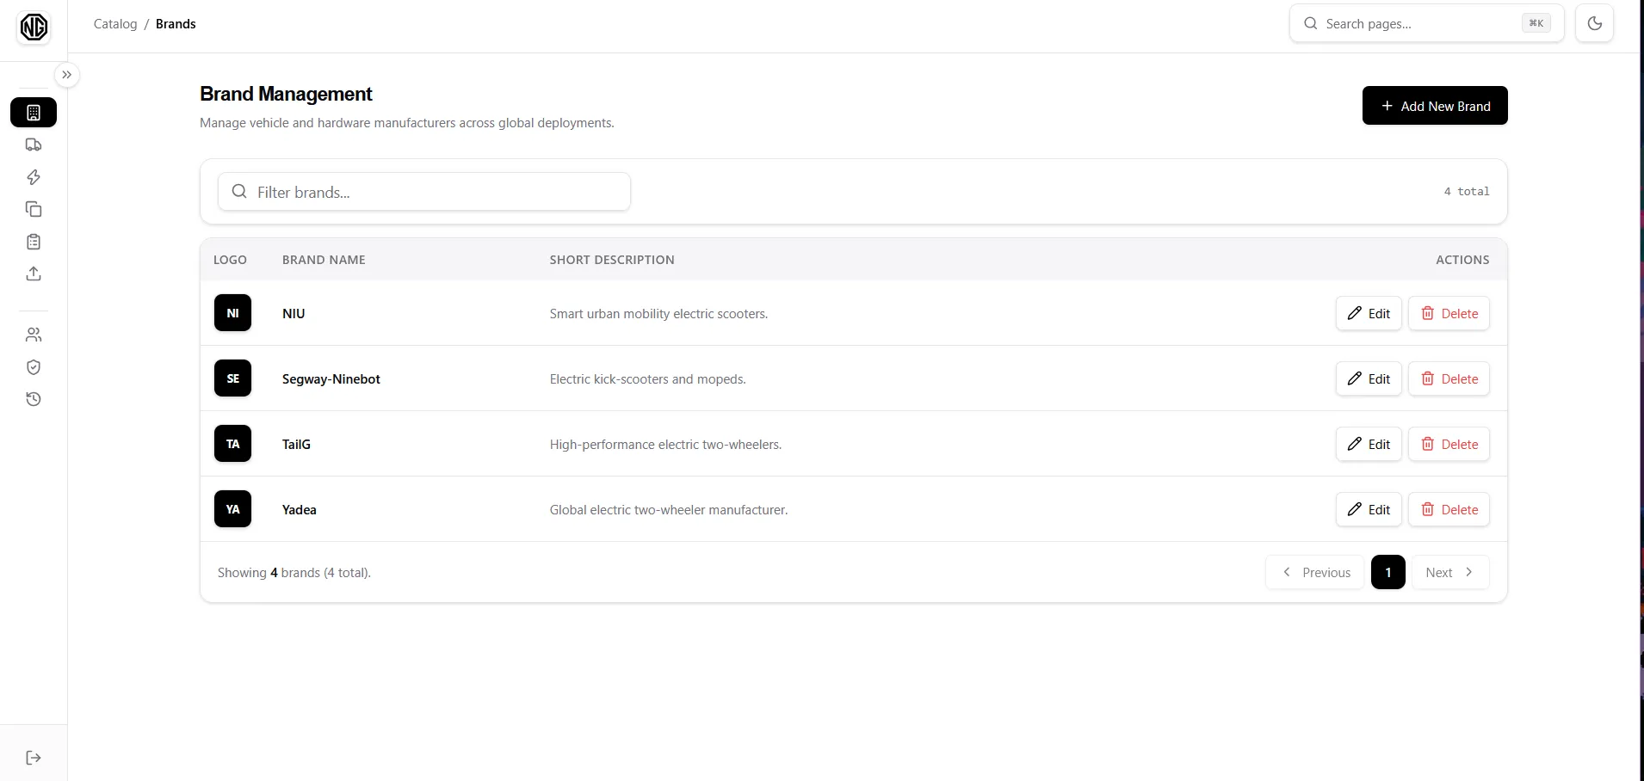
Task: Open the clipboard list sidebar icon
Action: (x=34, y=242)
